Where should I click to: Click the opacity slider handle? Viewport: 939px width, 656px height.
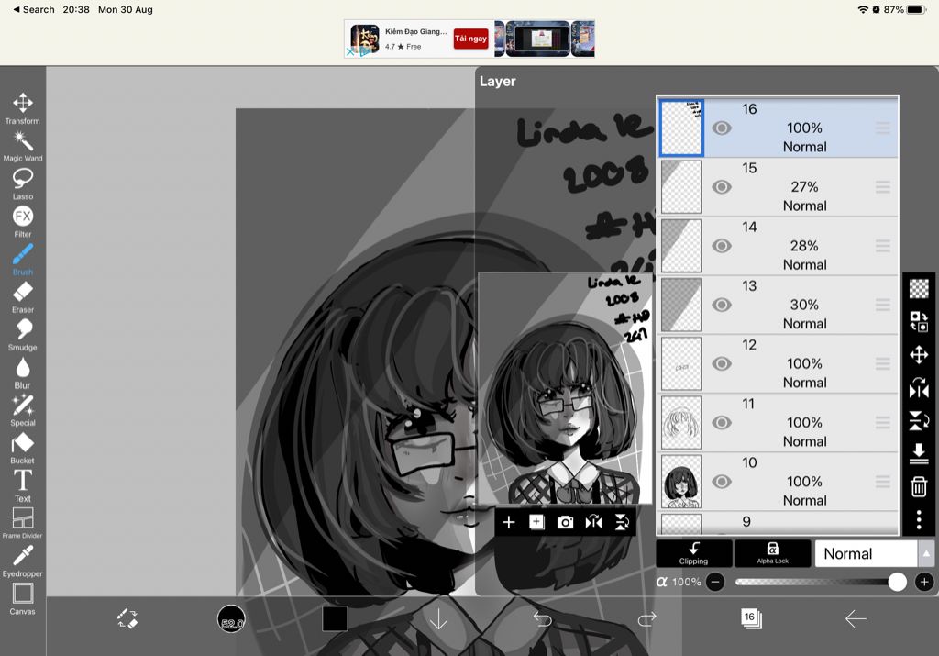pos(897,582)
